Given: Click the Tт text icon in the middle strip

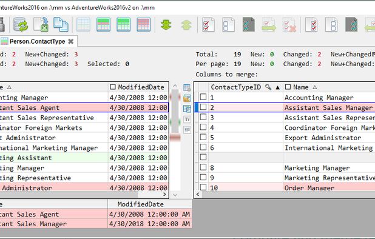Looking at the screenshot, I should [187, 119].
